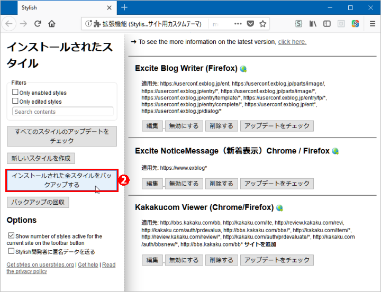Click 削除する for Kakakucom Viewer
381x292 pixels.
(222, 260)
